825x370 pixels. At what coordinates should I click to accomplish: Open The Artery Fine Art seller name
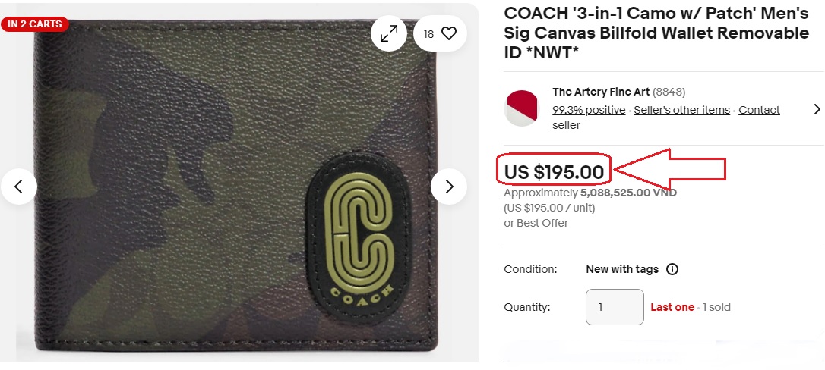[601, 92]
